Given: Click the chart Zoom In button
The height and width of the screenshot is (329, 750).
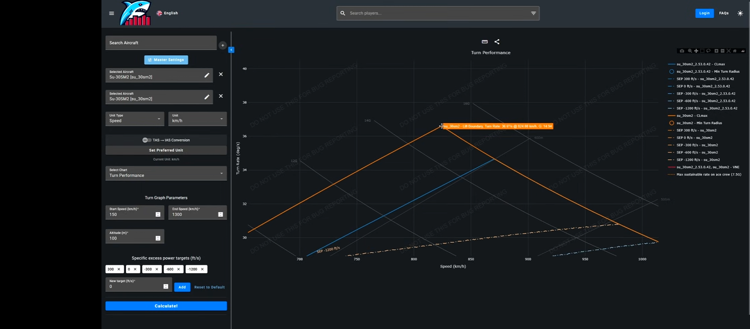Looking at the screenshot, I should click(x=716, y=51).
